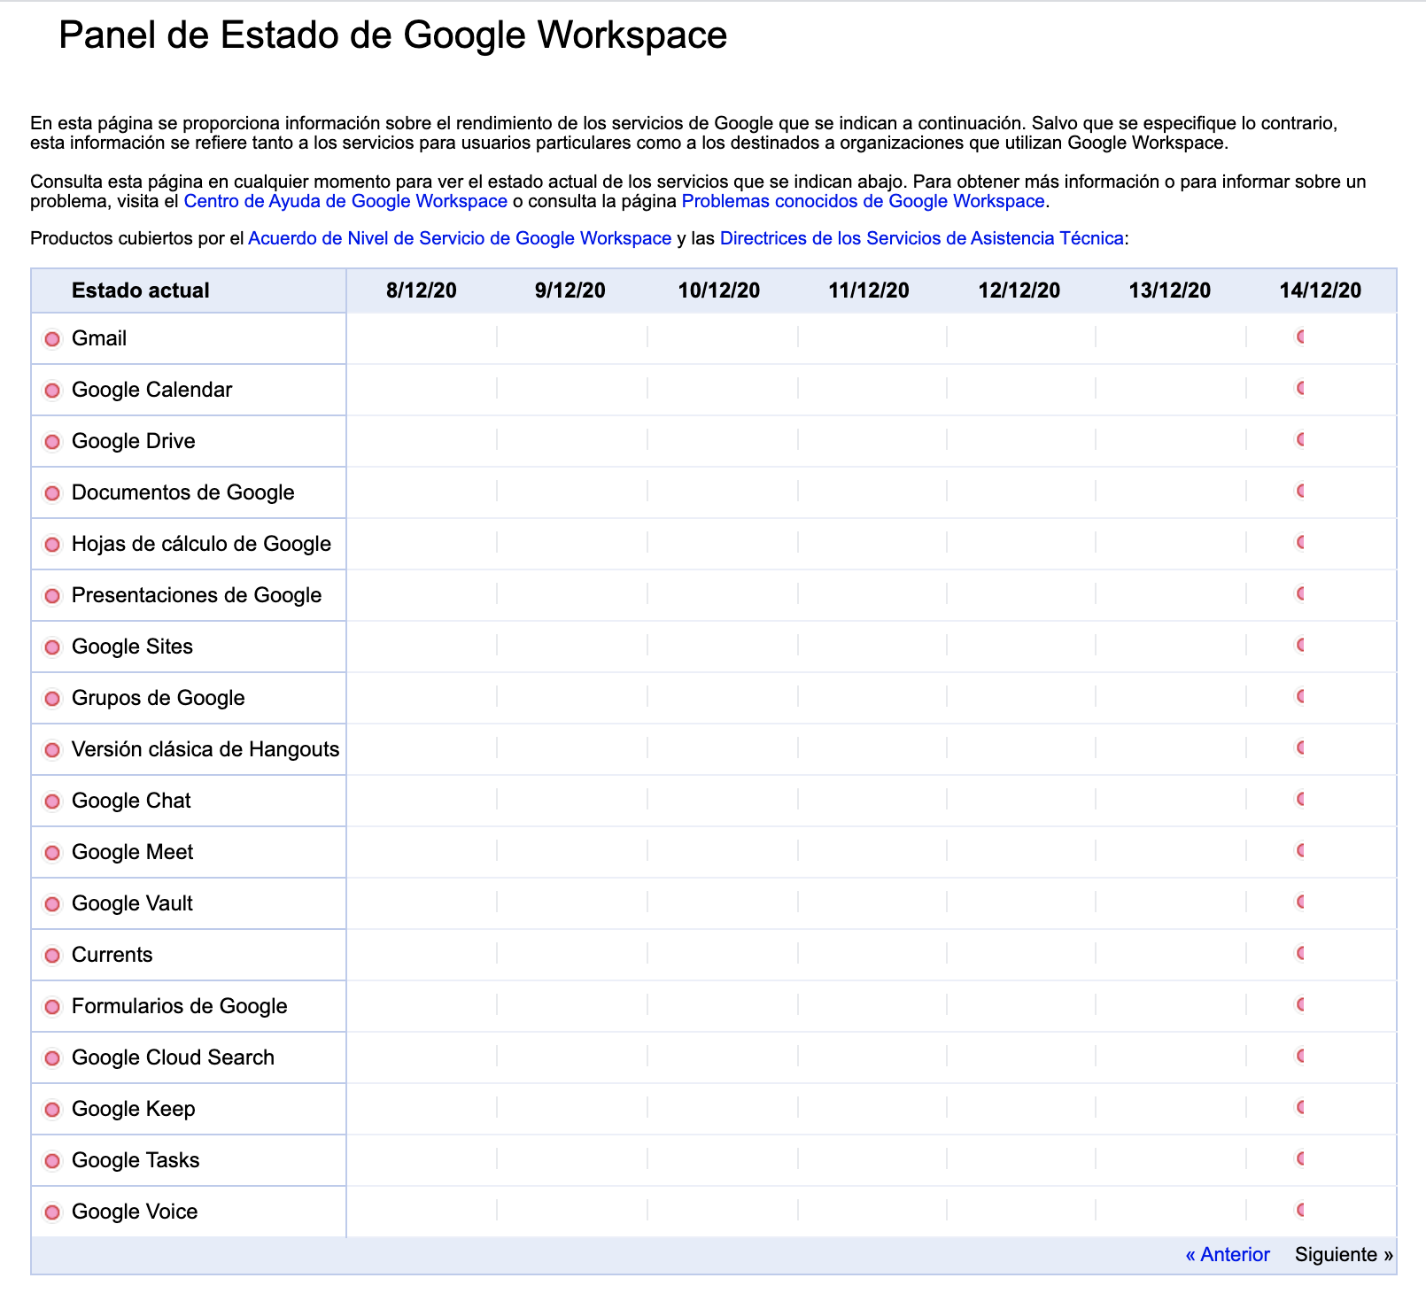This screenshot has width=1426, height=1309.
Task: Click the status icon beside Google Tasks
Action: 52,1161
